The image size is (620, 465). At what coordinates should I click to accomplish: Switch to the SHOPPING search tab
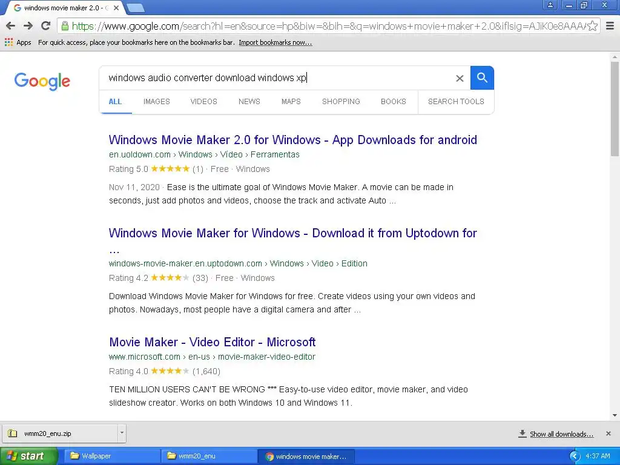341,102
